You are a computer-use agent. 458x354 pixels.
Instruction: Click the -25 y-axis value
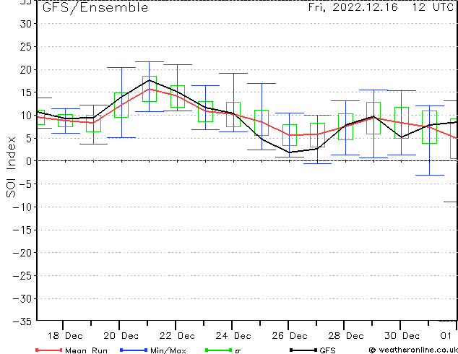pos(22,276)
